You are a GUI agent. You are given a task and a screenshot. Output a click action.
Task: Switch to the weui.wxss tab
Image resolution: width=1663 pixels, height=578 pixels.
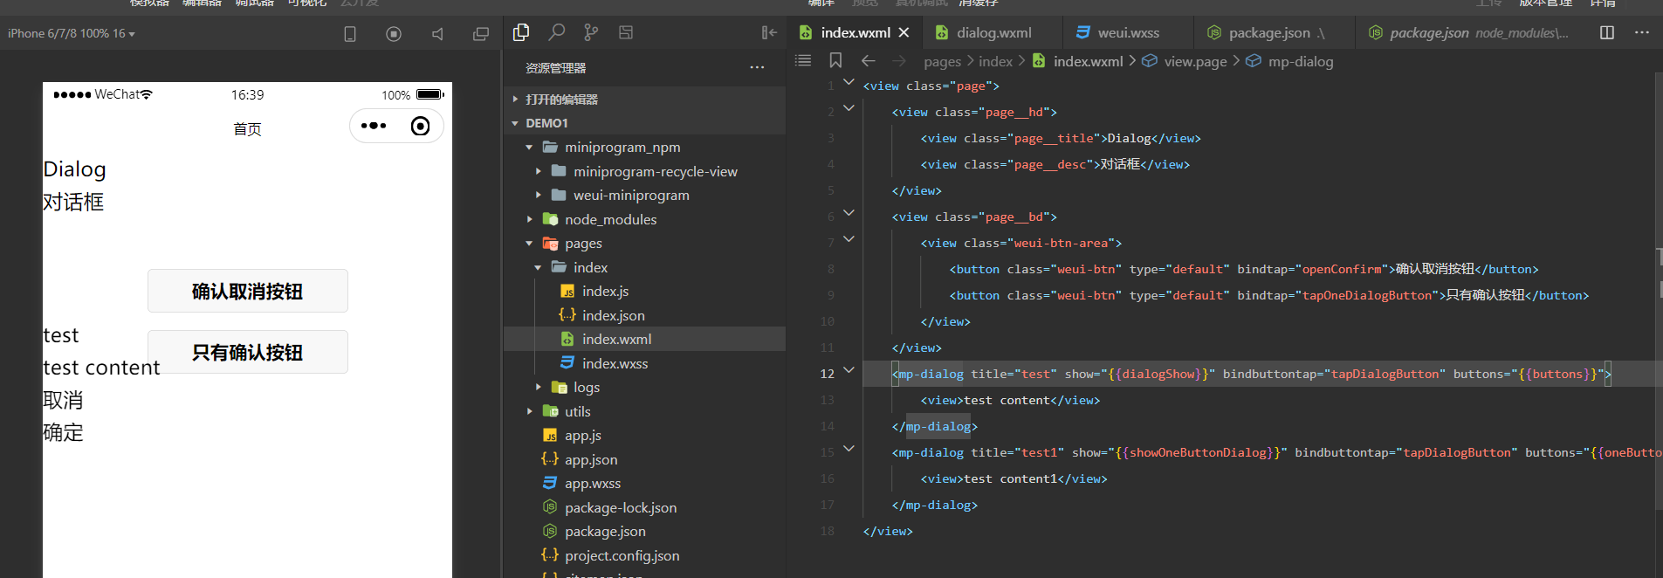point(1128,32)
